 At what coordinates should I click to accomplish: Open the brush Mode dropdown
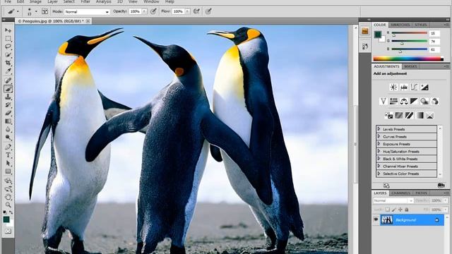point(87,12)
